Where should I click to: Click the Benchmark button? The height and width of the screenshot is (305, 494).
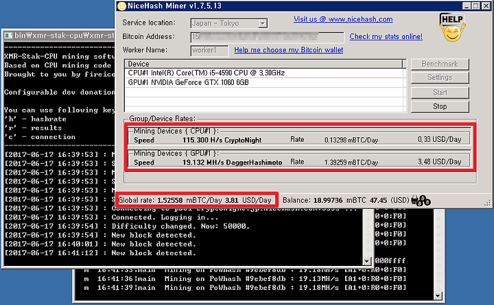pyautogui.click(x=440, y=64)
